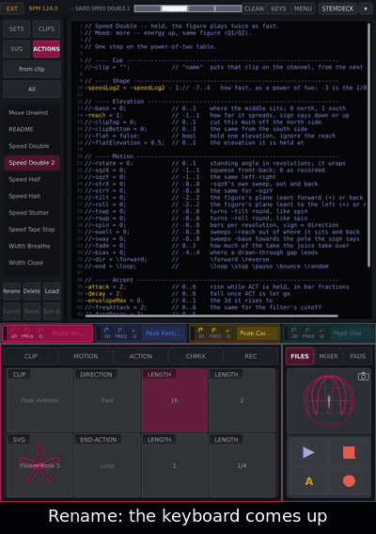Click the Q knob on Peak Festi channel

(x=134, y=331)
